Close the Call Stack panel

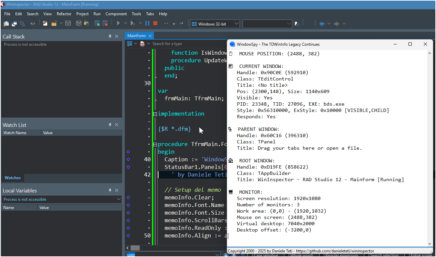[x=117, y=36]
